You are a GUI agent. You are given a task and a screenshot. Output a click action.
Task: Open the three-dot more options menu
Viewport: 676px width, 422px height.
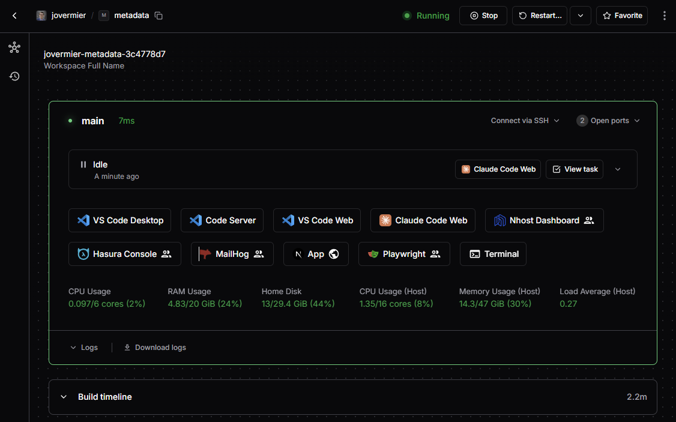coord(665,16)
